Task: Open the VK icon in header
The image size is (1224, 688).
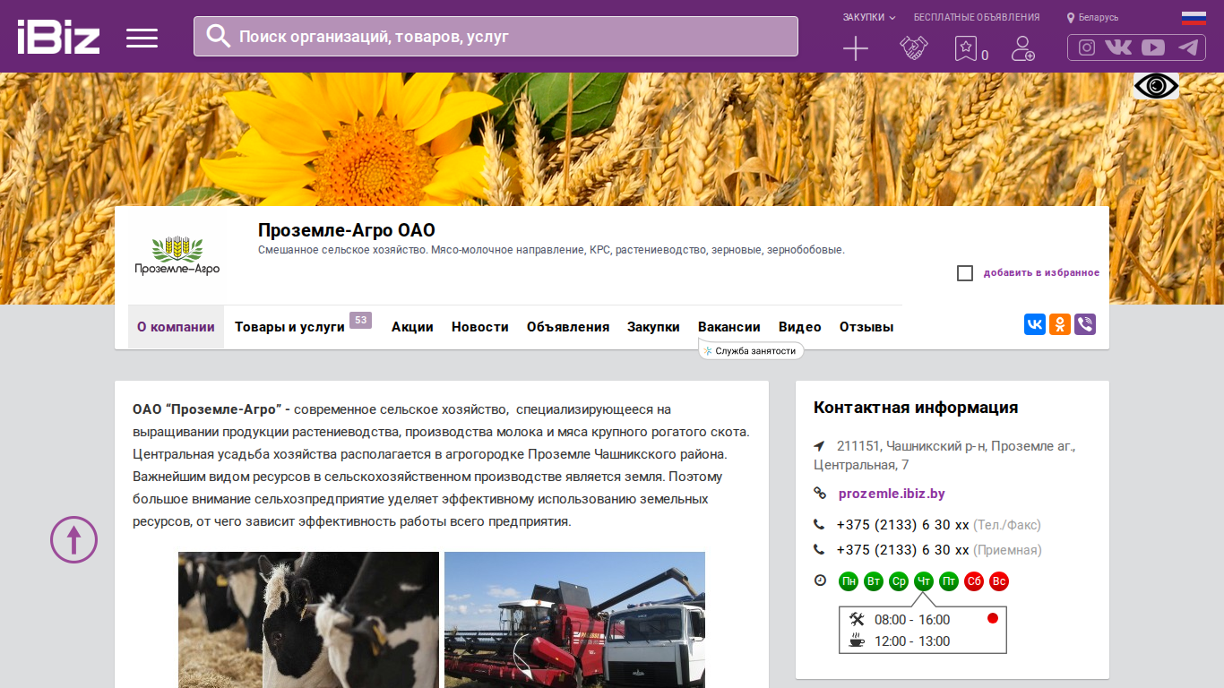Action: point(1118,47)
